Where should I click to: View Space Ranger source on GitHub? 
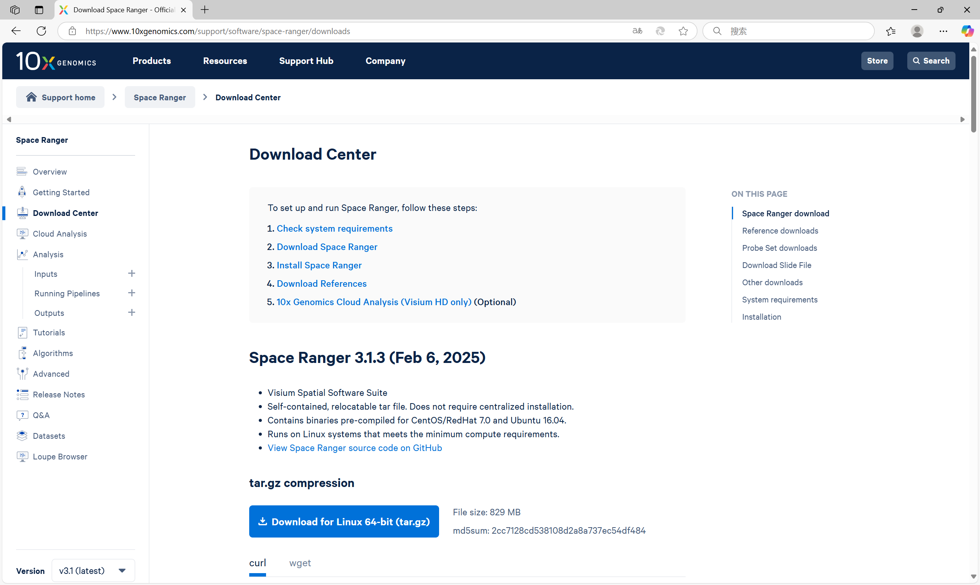354,448
